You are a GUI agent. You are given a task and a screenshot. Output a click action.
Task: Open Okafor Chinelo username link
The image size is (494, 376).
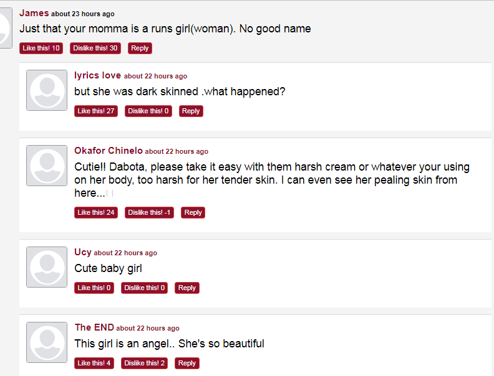pyautogui.click(x=109, y=151)
